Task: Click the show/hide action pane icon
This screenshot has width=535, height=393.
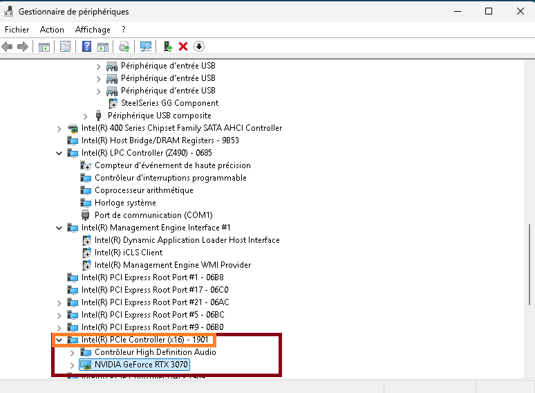Action: [x=102, y=46]
